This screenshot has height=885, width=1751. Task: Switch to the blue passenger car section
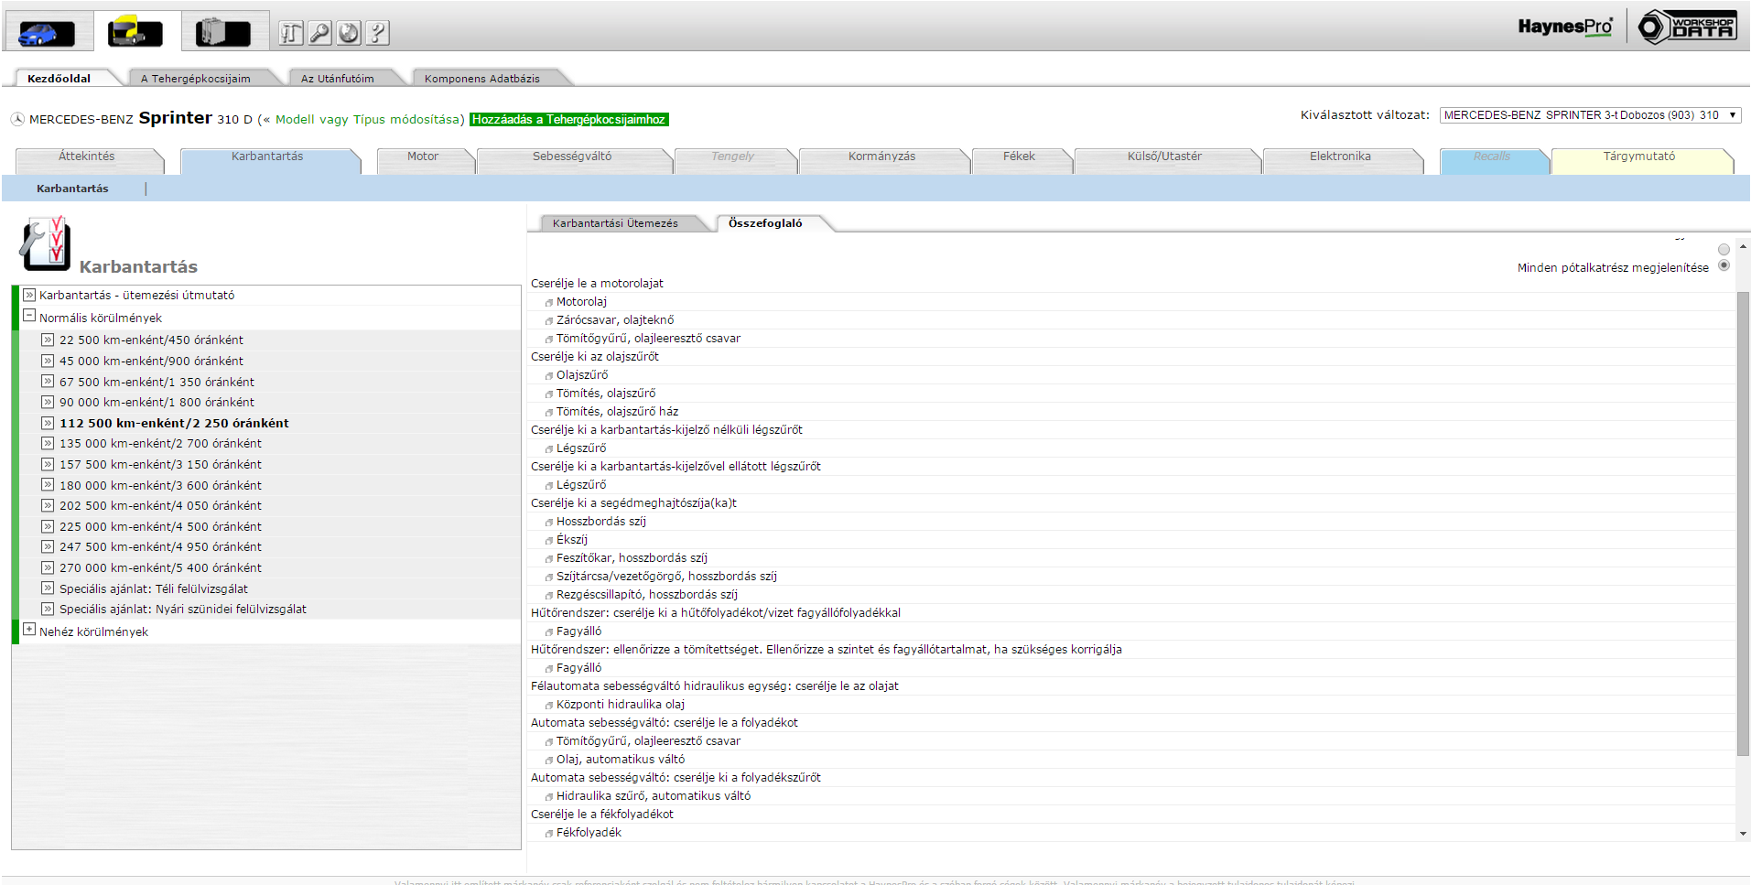pos(46,32)
